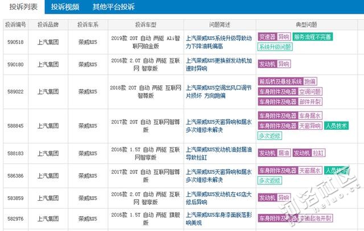The height and width of the screenshot is (231, 364).
Task: Click the 车身附件及电器 部件开裂 tag
Action: 290,102
